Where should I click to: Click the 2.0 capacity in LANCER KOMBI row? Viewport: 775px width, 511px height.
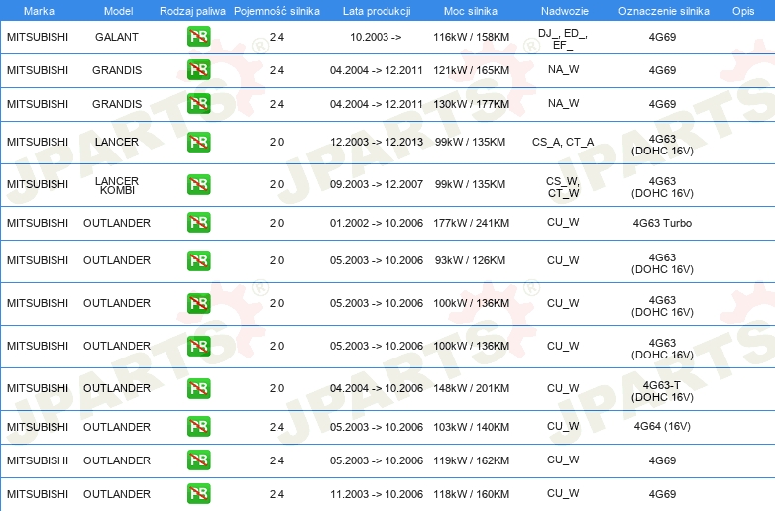pos(277,184)
